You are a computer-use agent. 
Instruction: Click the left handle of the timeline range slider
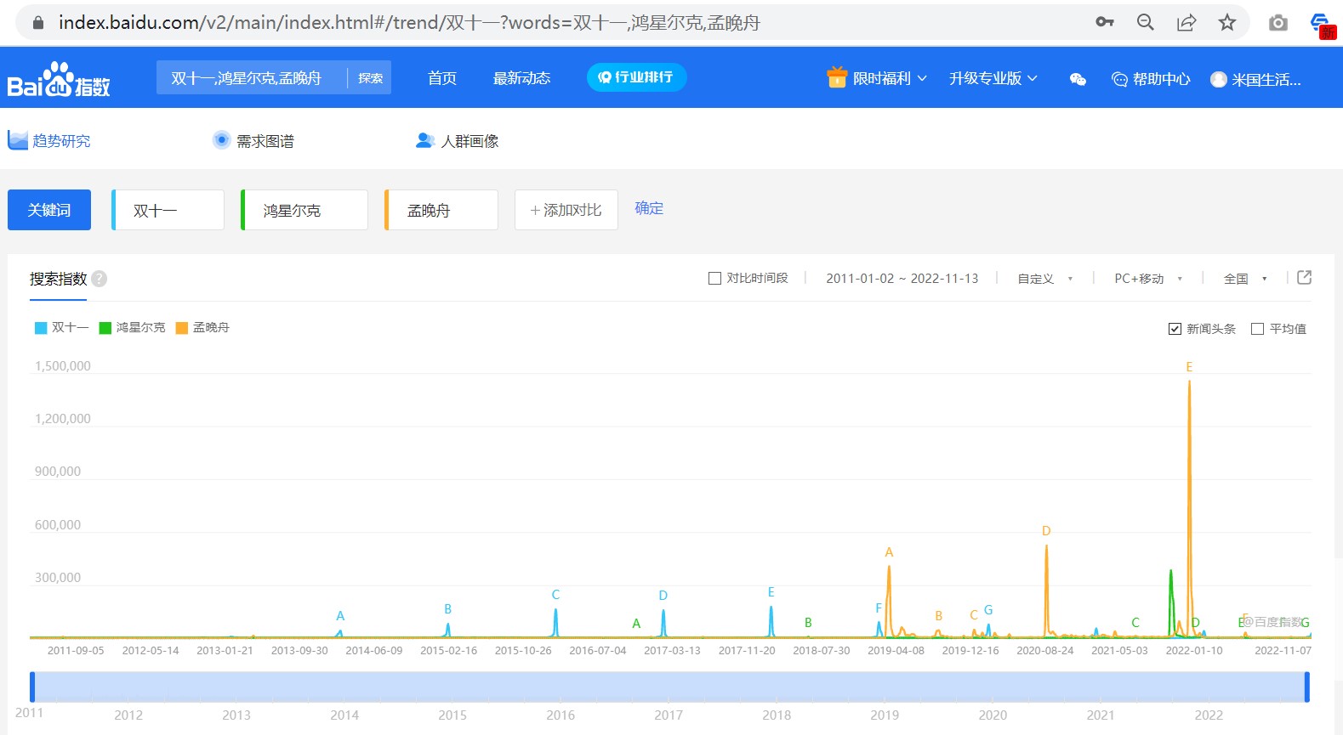click(x=32, y=687)
